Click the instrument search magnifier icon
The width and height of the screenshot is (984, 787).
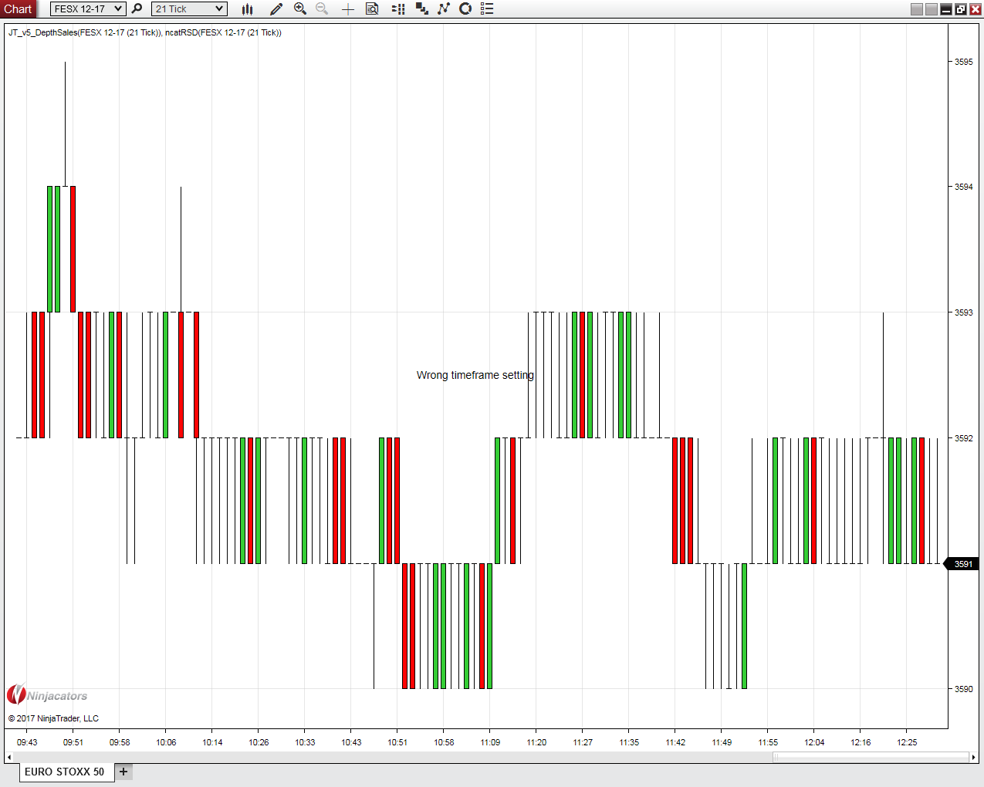tap(137, 9)
